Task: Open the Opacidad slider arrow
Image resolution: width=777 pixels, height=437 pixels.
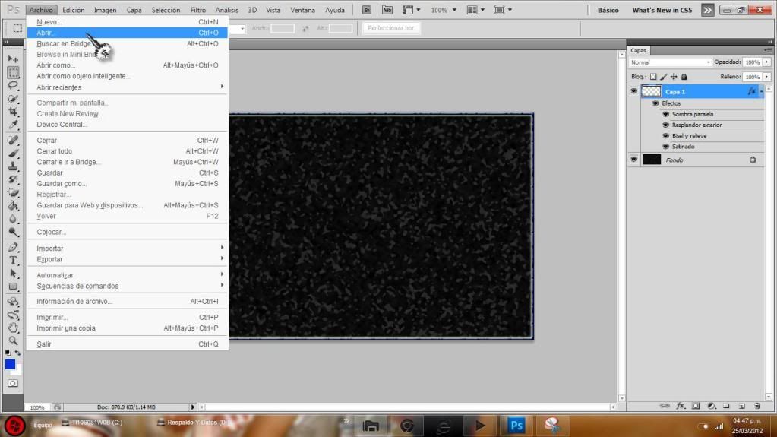Action: pos(766,62)
